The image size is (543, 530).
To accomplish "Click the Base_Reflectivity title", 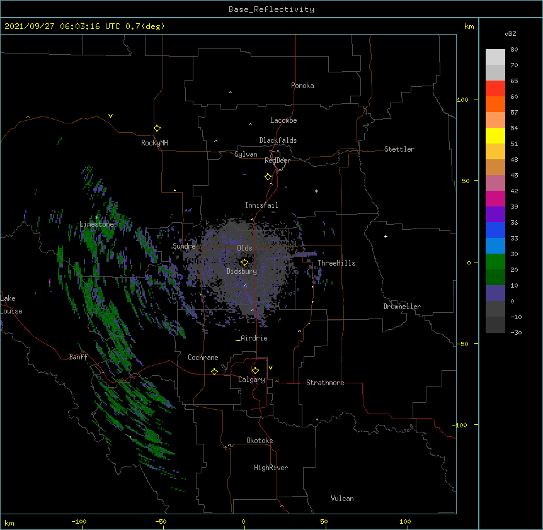I will [271, 9].
